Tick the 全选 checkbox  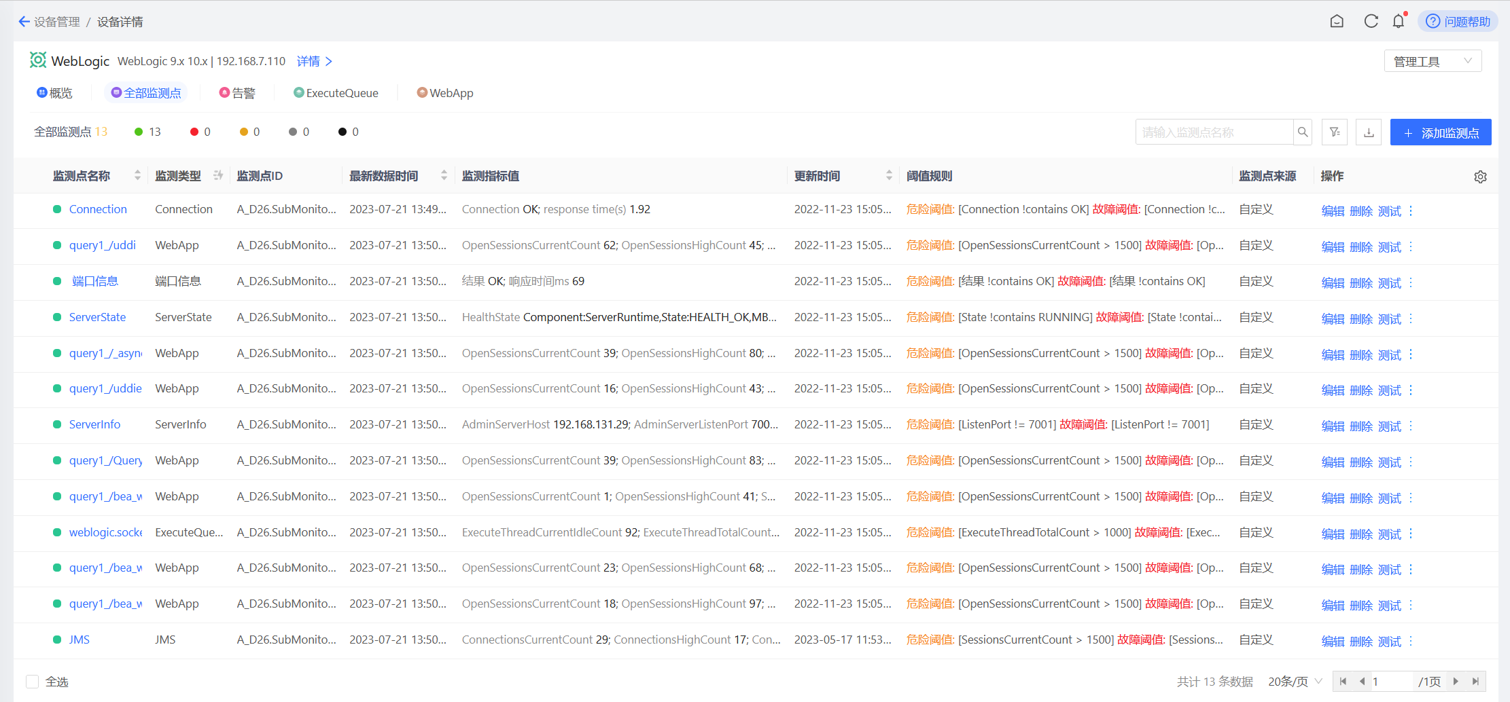[32, 681]
